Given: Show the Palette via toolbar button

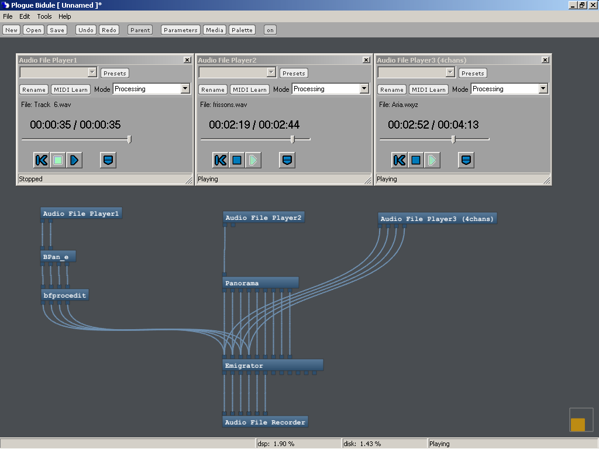Looking at the screenshot, I should pos(242,30).
